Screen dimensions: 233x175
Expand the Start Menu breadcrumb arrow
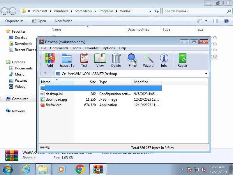(95, 11)
